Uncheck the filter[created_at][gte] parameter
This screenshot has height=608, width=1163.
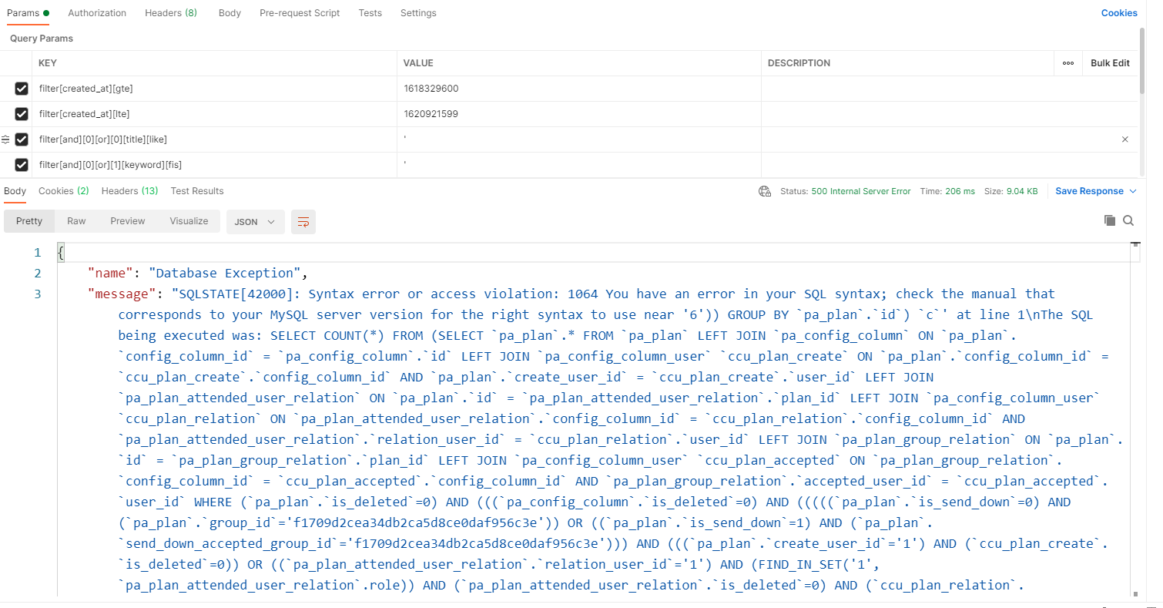(22, 89)
